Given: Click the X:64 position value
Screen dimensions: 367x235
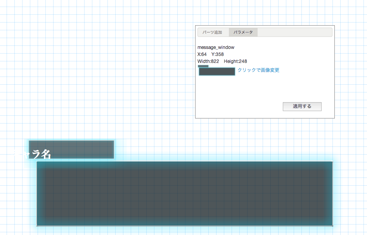Looking at the screenshot, I should click(202, 54).
